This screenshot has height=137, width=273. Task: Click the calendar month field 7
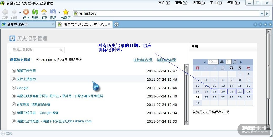(229, 62)
